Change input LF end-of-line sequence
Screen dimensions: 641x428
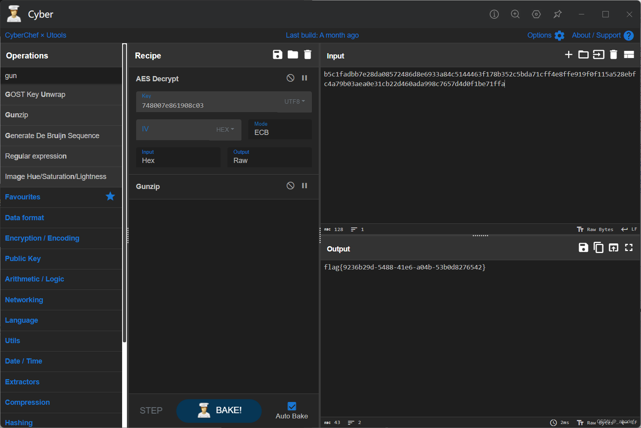pyautogui.click(x=629, y=229)
